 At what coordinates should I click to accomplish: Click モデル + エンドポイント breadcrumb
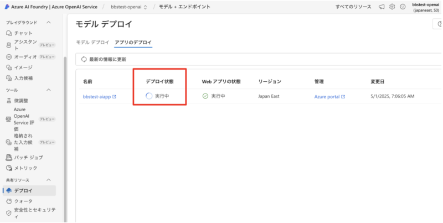[184, 7]
